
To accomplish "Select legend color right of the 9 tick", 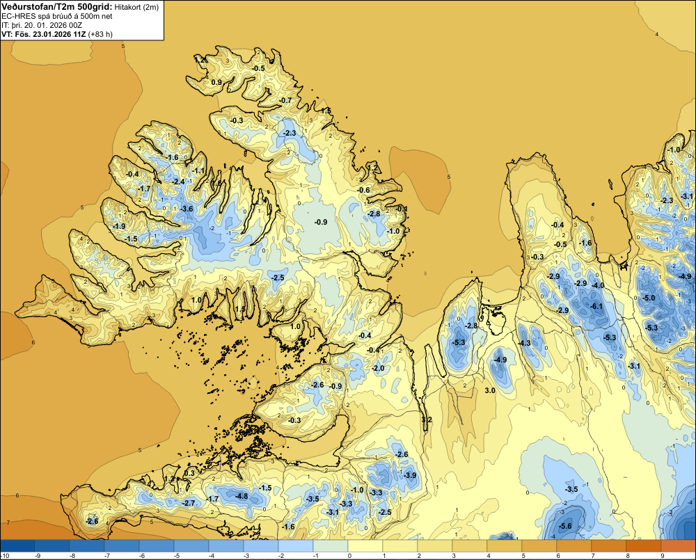I will pos(679,545).
